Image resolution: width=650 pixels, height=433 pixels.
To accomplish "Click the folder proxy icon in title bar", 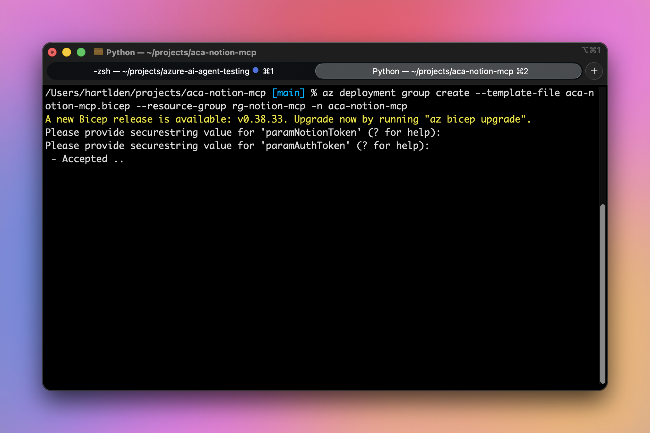I will point(98,52).
